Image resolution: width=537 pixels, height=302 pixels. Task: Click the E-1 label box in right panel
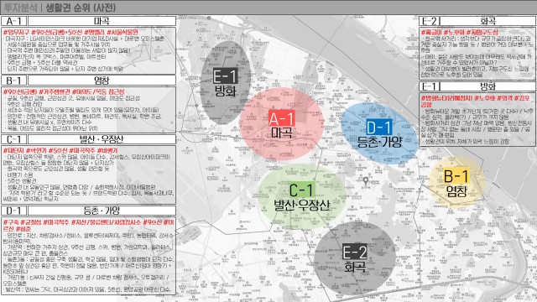click(x=429, y=86)
